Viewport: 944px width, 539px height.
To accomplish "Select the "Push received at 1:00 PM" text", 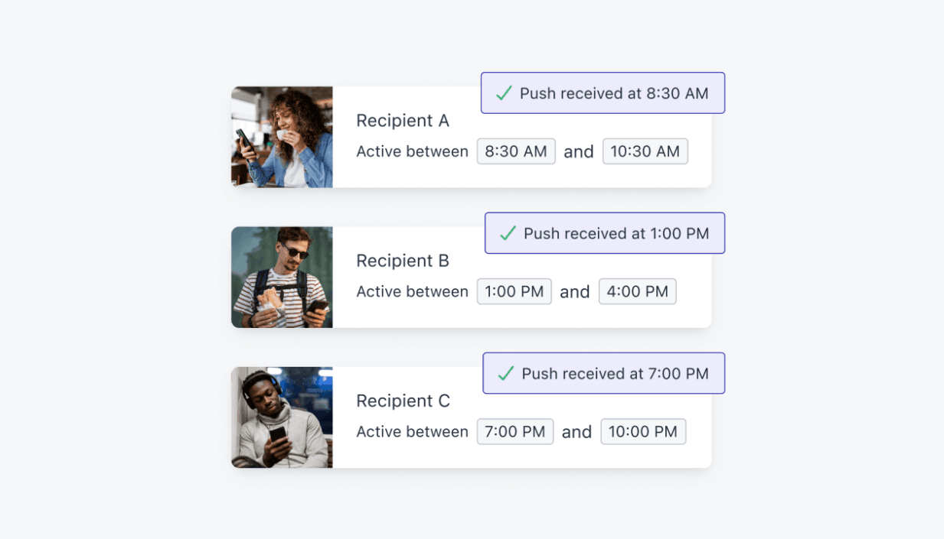I will [616, 233].
